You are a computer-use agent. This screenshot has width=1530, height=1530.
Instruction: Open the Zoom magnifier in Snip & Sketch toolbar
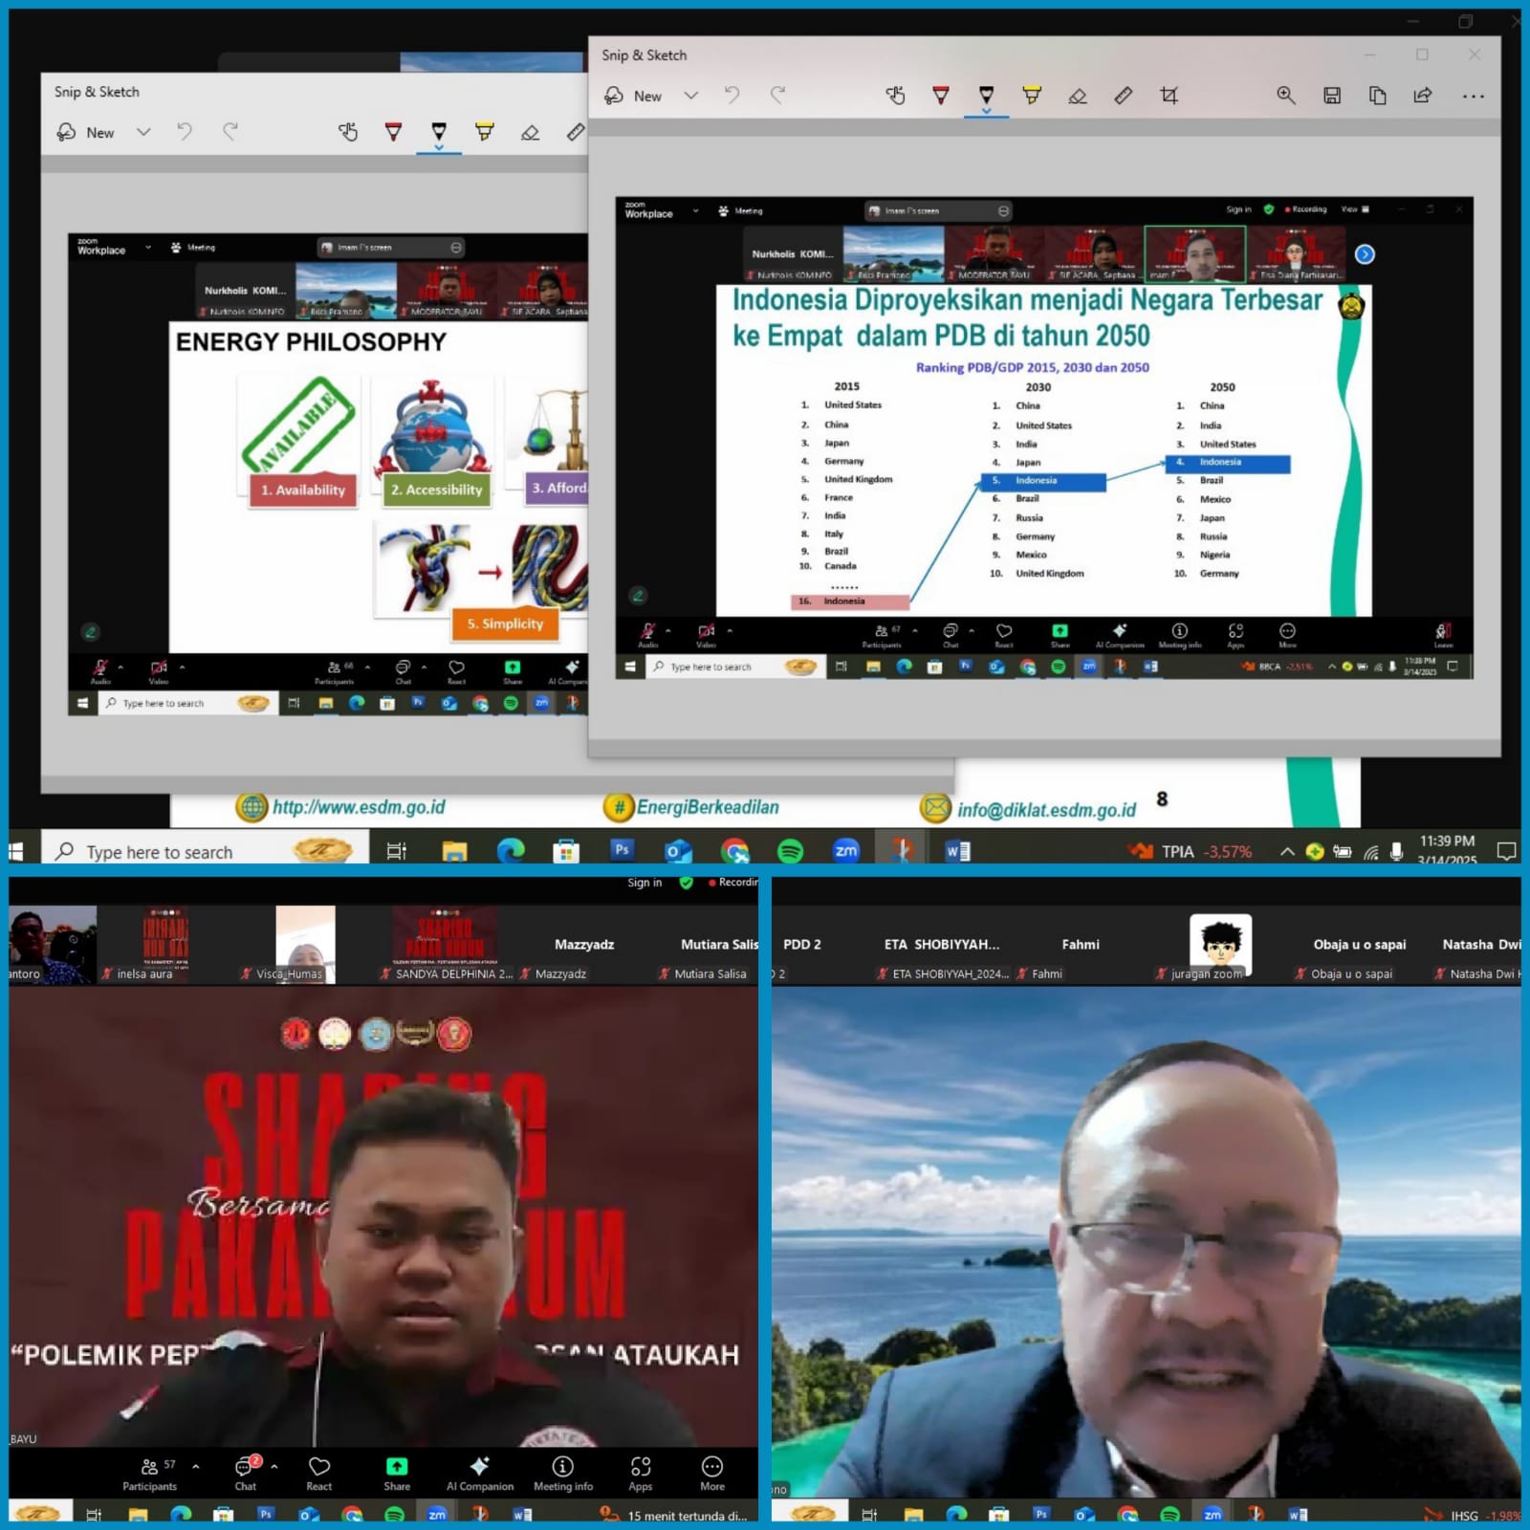pyautogui.click(x=1286, y=96)
